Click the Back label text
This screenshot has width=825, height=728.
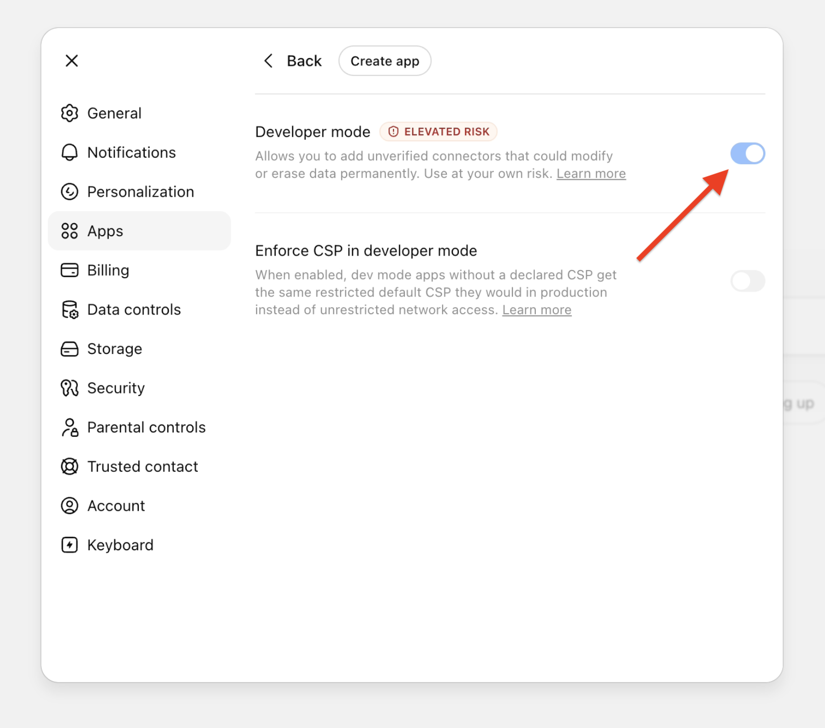point(304,61)
